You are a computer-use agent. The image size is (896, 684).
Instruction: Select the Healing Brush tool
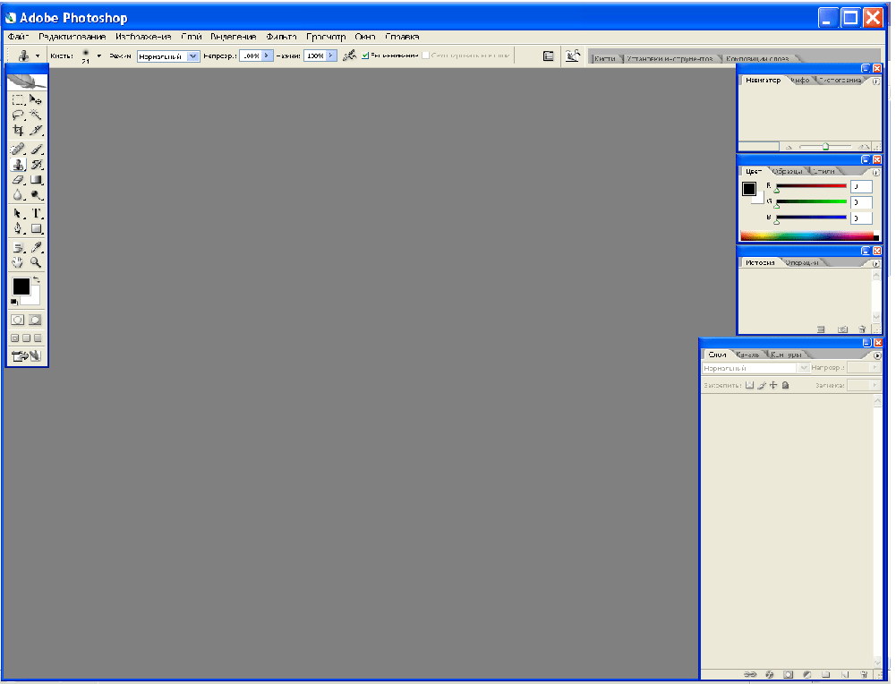tap(18, 150)
